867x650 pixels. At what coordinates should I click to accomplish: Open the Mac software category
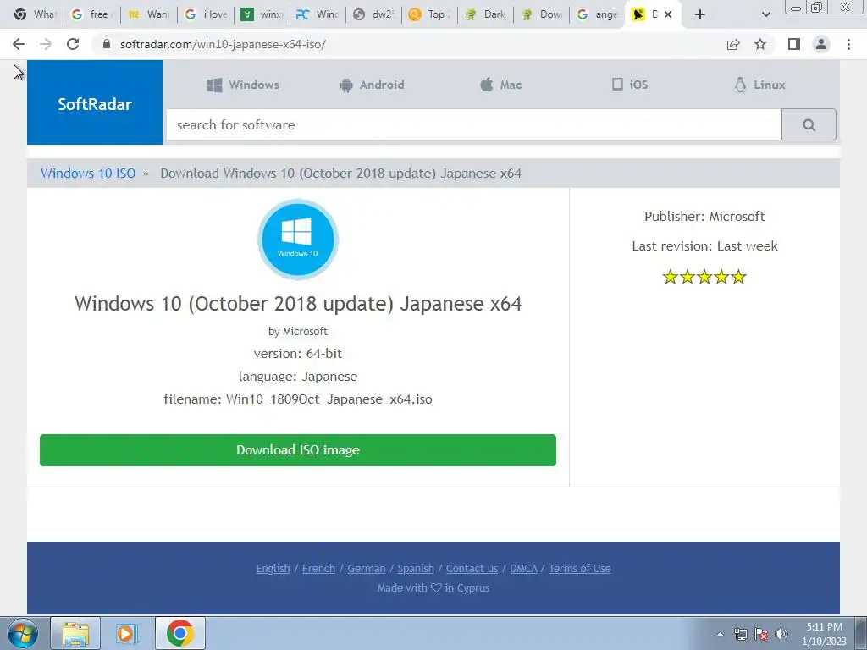500,85
